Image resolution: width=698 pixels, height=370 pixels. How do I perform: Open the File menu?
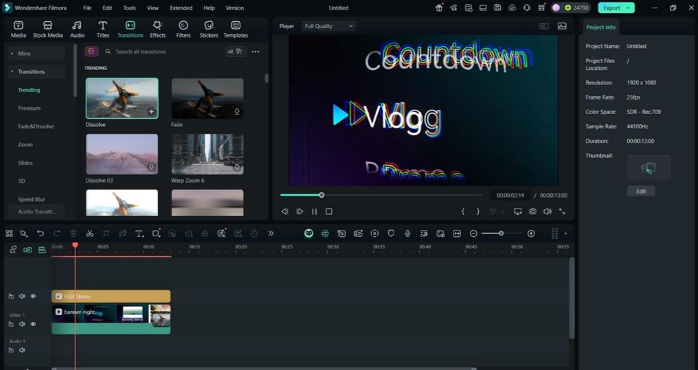point(87,8)
